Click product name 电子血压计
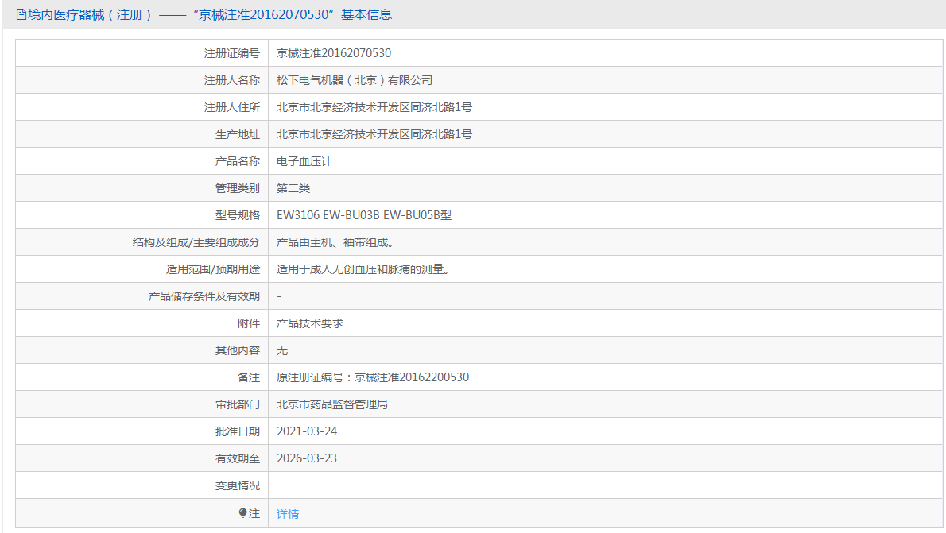The height and width of the screenshot is (533, 946). [x=304, y=161]
